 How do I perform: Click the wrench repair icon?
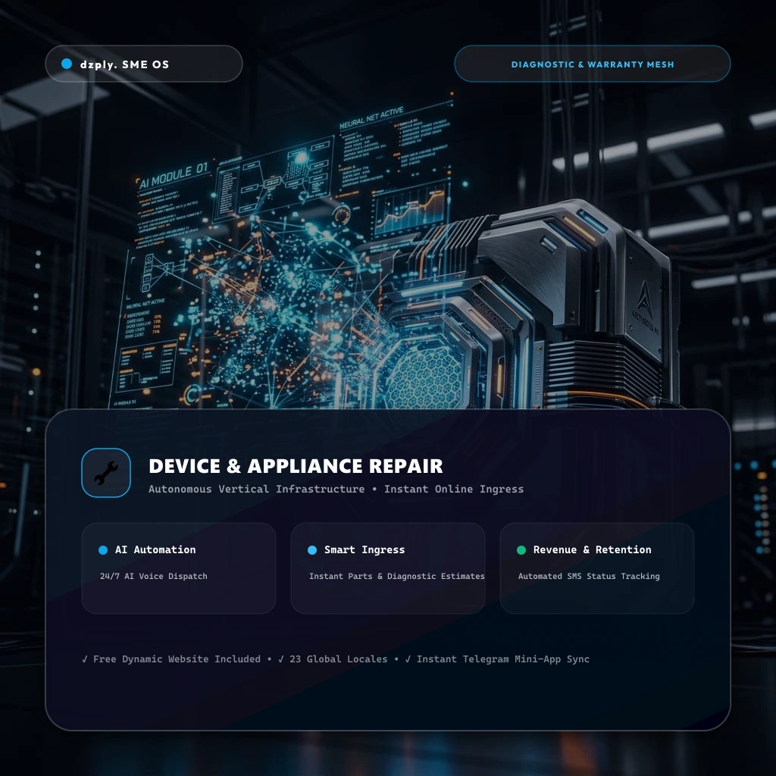106,473
